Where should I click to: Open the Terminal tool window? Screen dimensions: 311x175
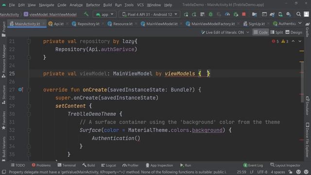(x=67, y=165)
